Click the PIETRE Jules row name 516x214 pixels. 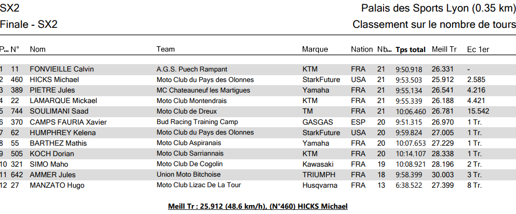(x=52, y=90)
